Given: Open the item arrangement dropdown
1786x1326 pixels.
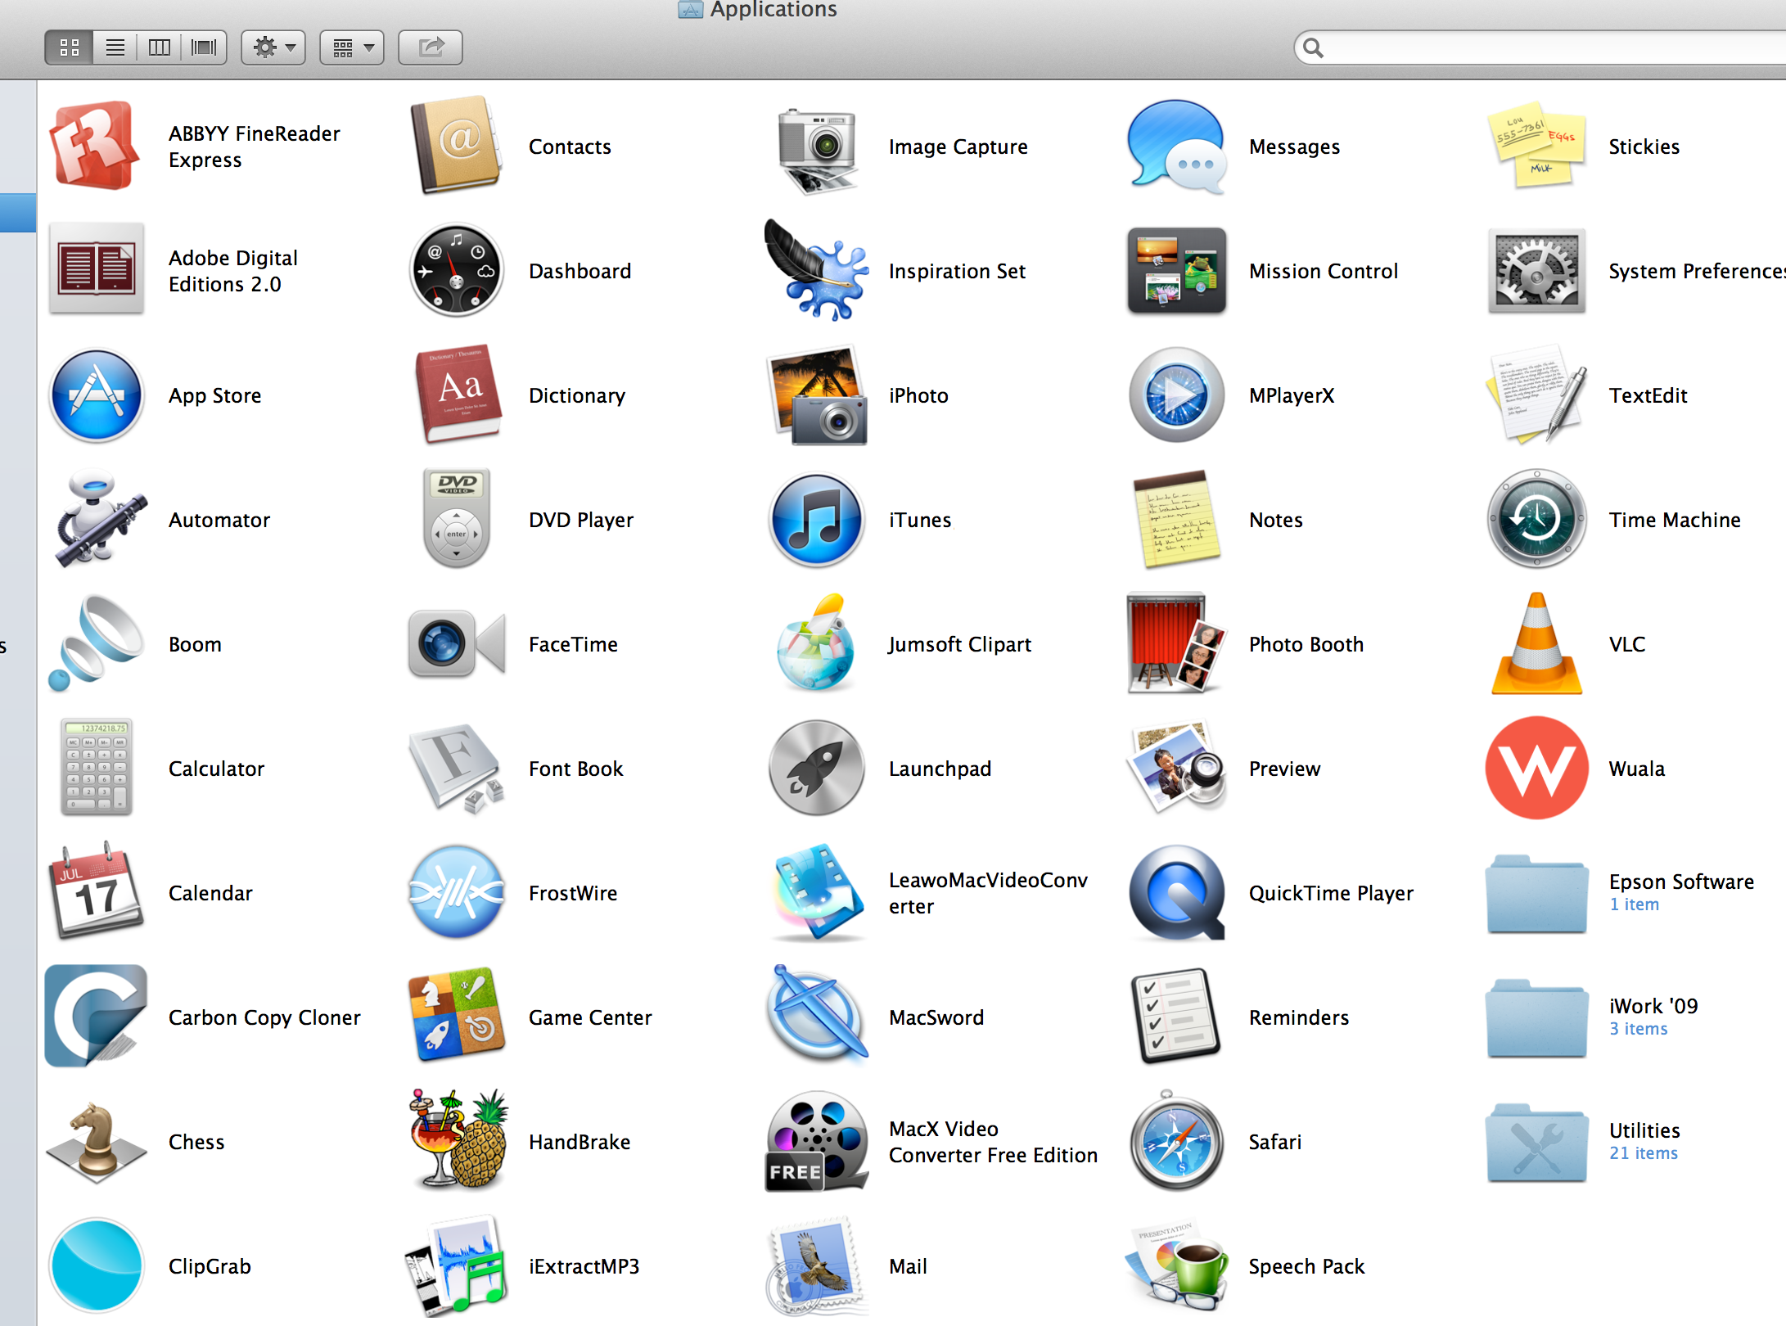Looking at the screenshot, I should point(352,47).
